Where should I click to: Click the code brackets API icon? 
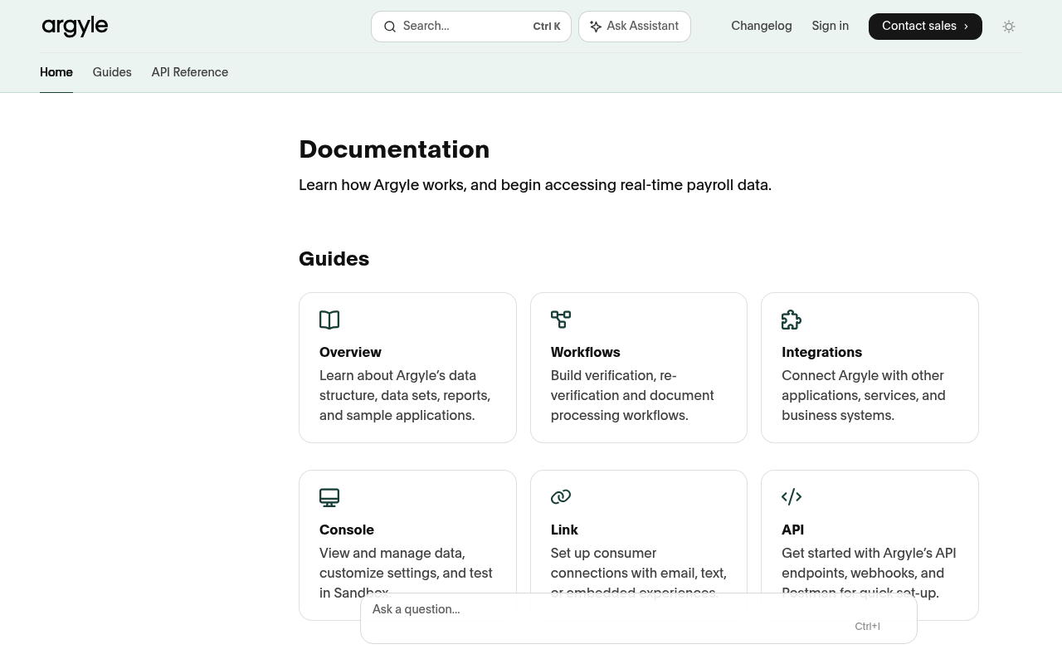(x=792, y=497)
